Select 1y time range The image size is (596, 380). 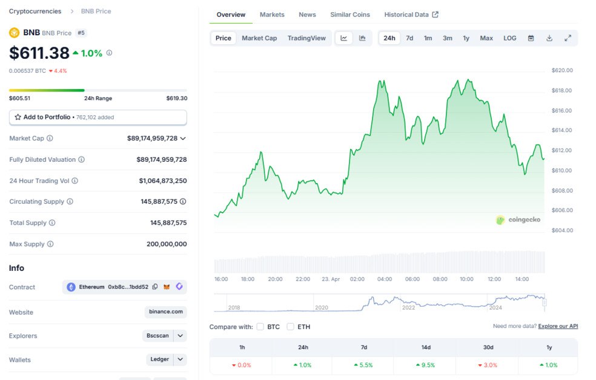466,38
